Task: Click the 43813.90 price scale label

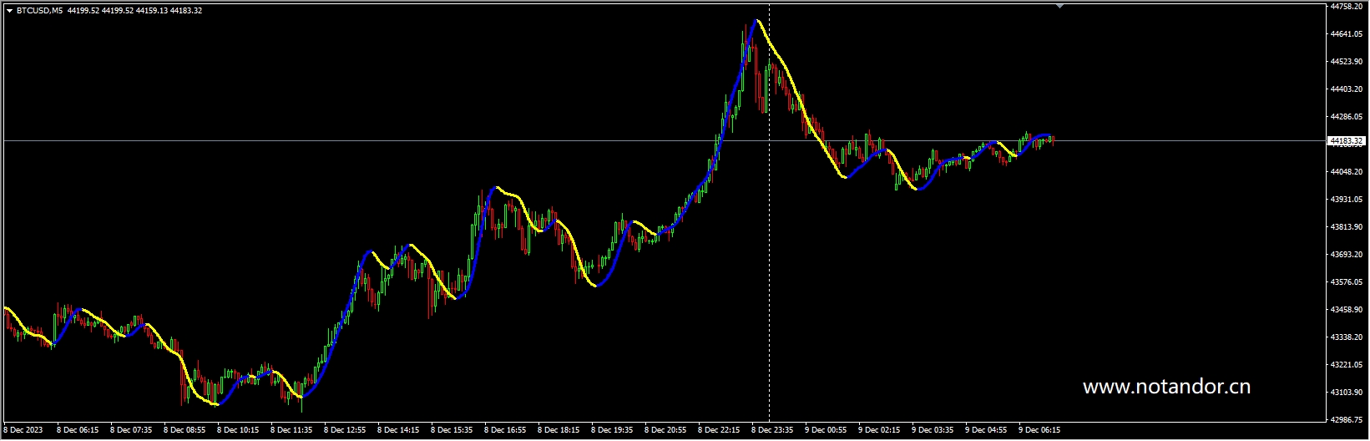Action: (x=1347, y=227)
